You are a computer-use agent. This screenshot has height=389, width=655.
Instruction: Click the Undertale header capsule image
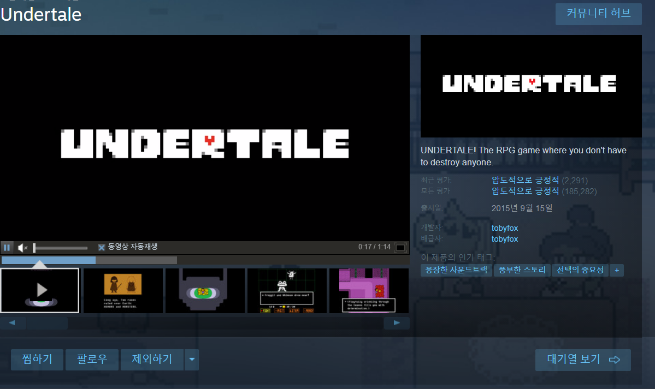point(531,86)
